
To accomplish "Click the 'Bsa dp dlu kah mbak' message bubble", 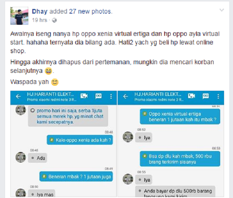I will click(180, 159).
